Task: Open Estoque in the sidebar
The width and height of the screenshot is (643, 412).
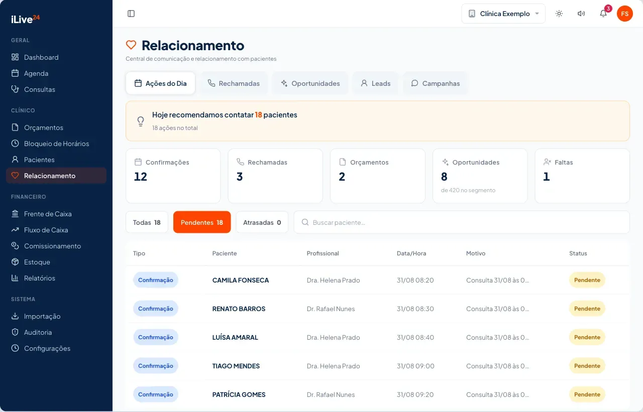Action: pos(56,262)
